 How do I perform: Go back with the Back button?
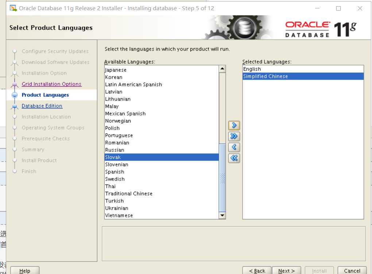[257, 271]
